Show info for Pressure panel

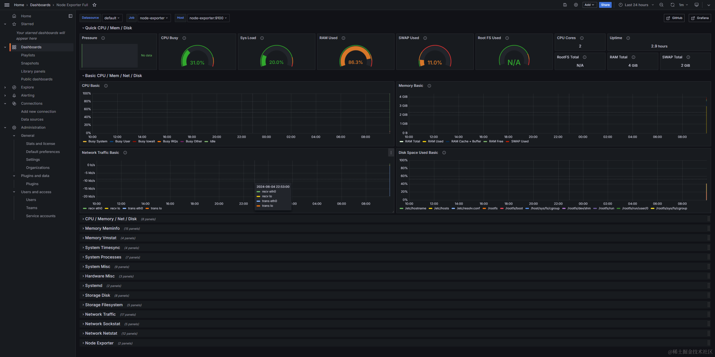point(103,38)
